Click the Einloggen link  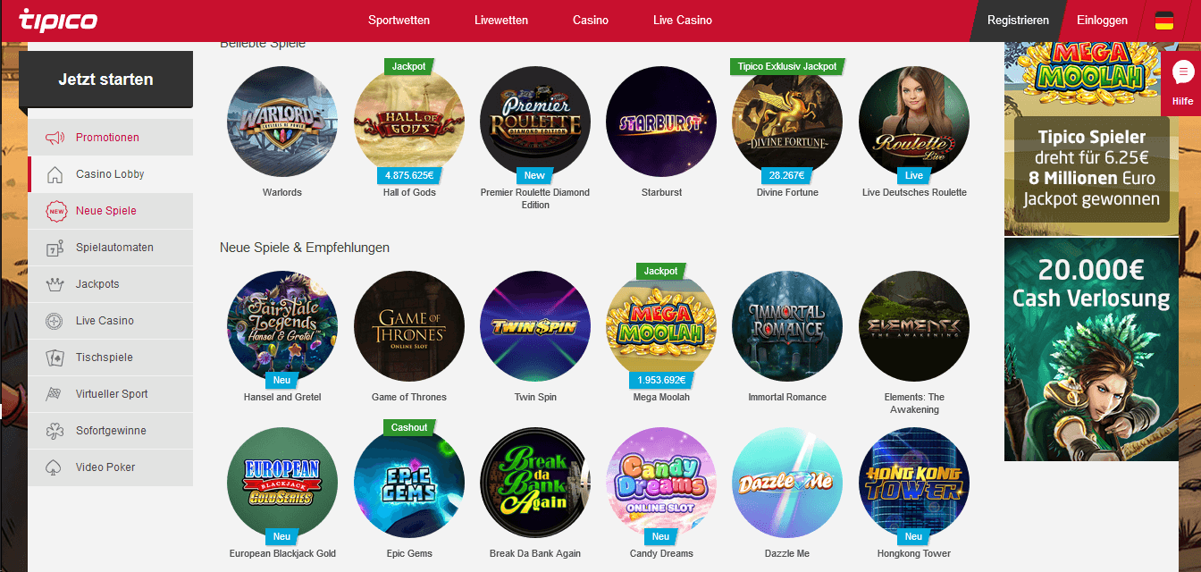point(1102,21)
